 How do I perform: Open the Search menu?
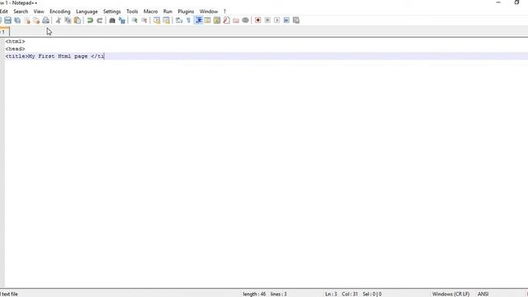[x=21, y=12]
